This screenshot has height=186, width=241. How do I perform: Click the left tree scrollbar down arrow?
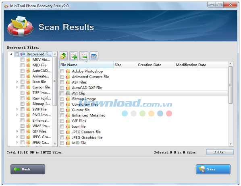[55, 144]
